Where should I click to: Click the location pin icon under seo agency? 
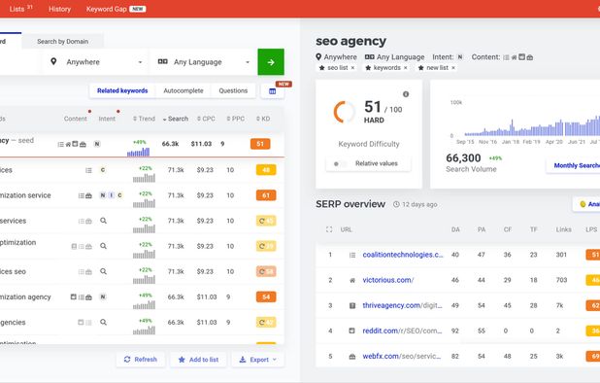tap(318, 56)
